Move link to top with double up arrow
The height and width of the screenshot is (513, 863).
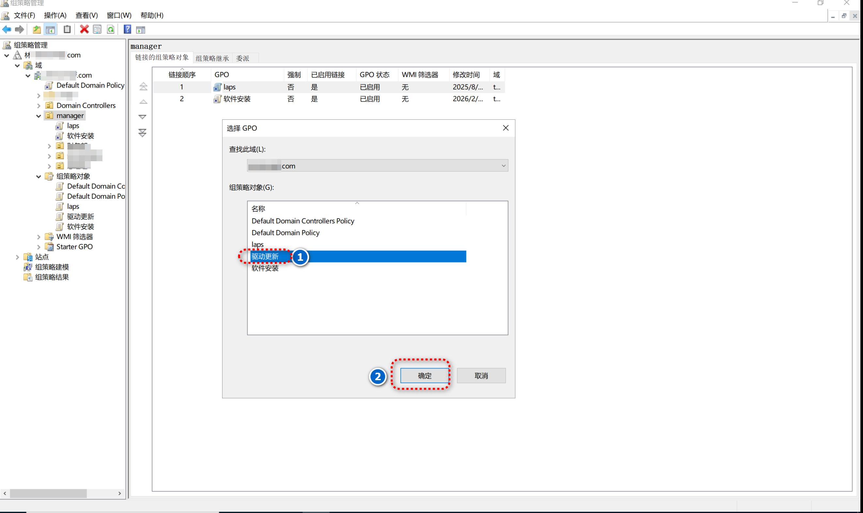click(x=143, y=86)
